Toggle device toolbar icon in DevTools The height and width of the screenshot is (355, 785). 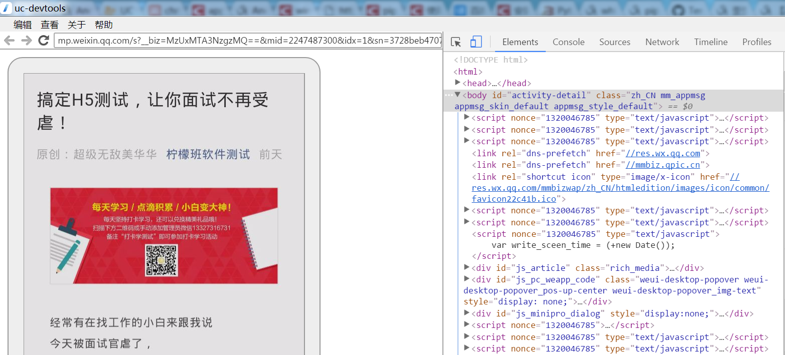coord(476,42)
